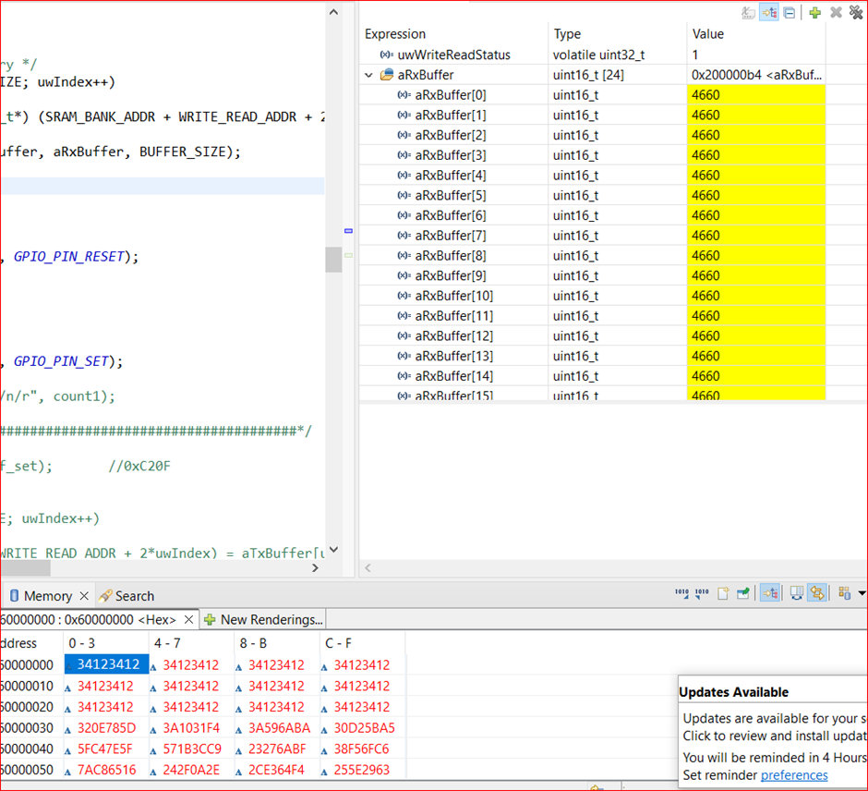This screenshot has height=791, width=868.
Task: Select memory cell 320E785D at address 60000030
Action: [x=106, y=728]
